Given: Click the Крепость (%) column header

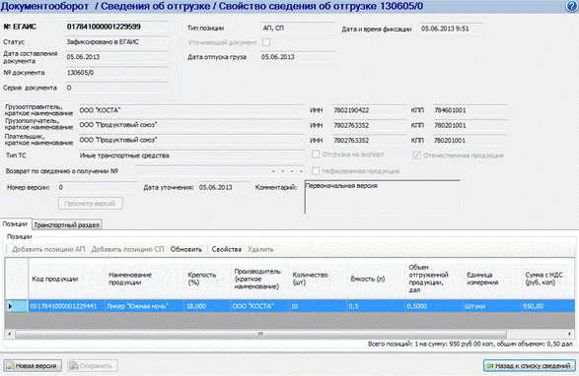Looking at the screenshot, I should coord(207,280).
